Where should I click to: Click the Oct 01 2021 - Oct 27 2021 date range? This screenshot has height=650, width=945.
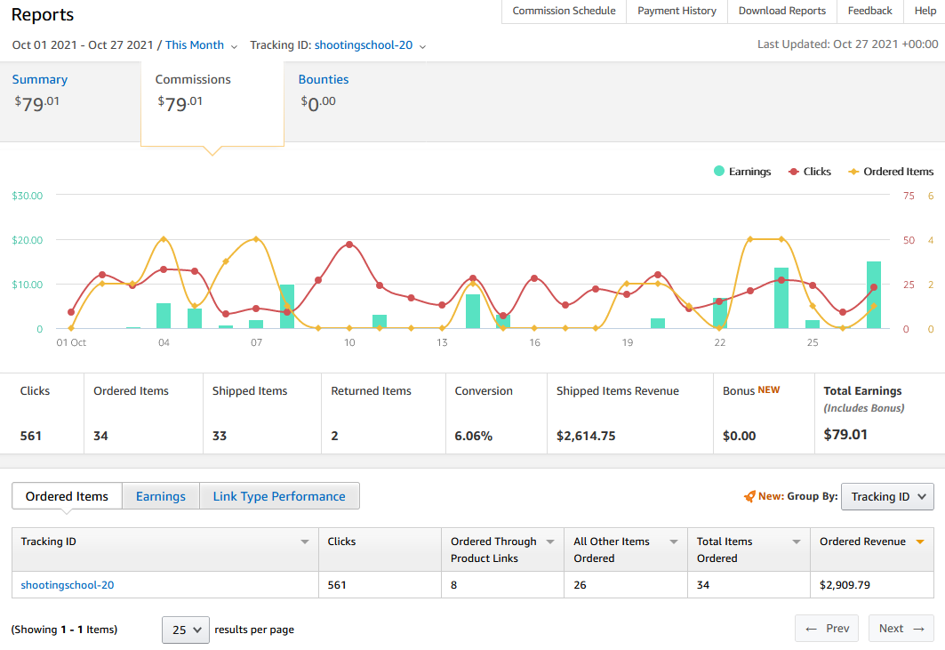[x=83, y=45]
